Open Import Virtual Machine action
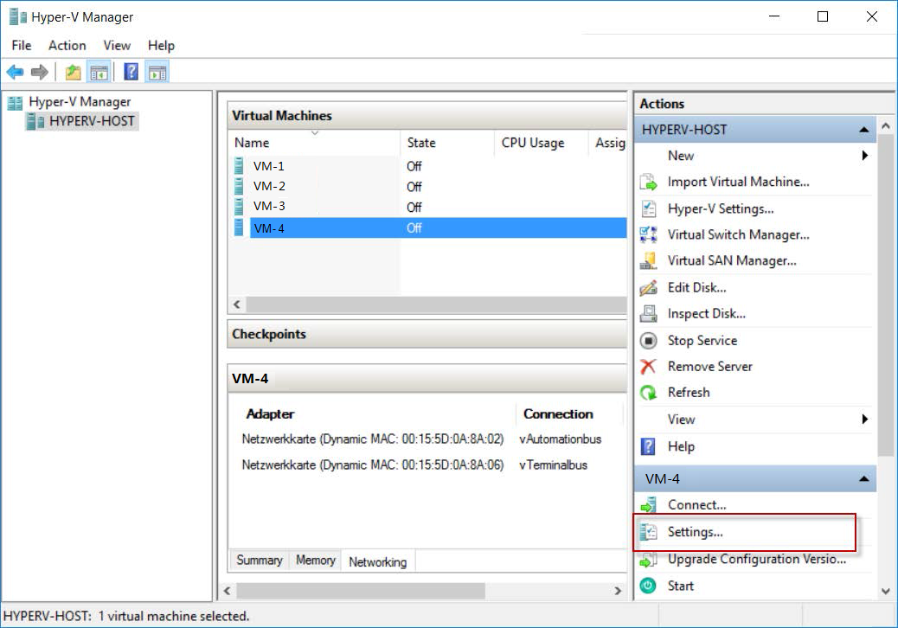Screen dimensions: 898x628 (x=738, y=182)
